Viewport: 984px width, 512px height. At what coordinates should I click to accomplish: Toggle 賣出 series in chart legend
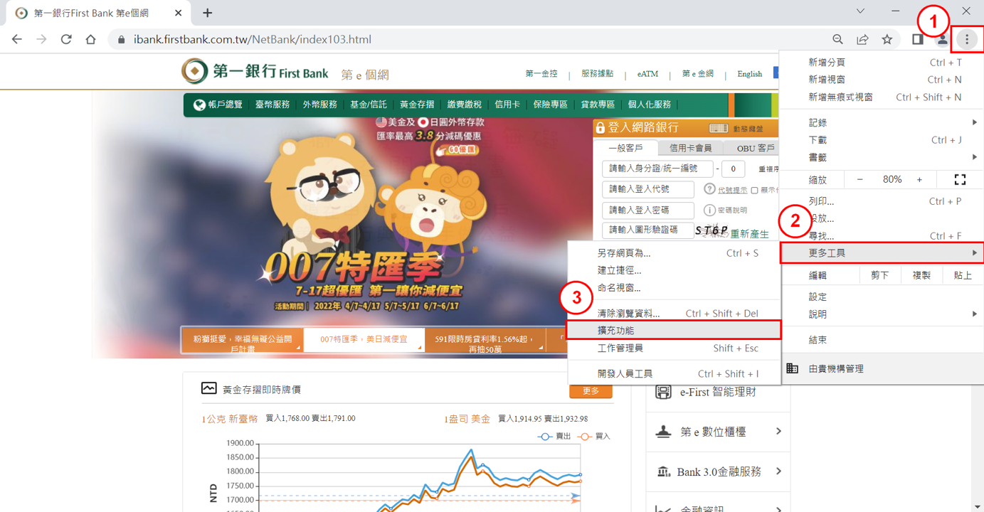(x=554, y=436)
